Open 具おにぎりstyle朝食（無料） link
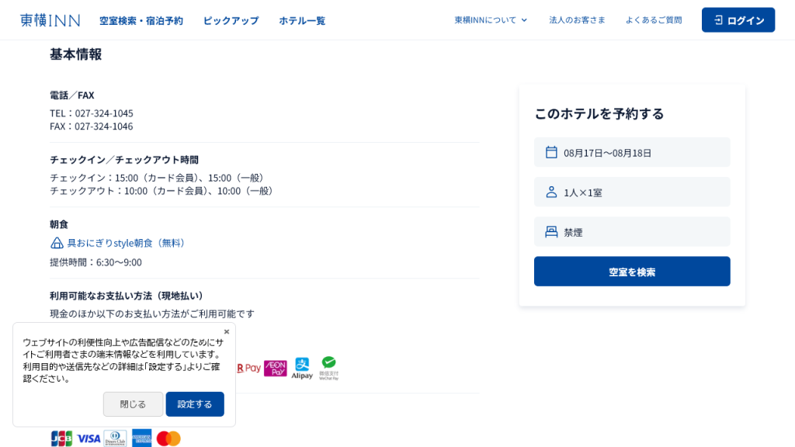The height and width of the screenshot is (447, 795). tap(126, 243)
